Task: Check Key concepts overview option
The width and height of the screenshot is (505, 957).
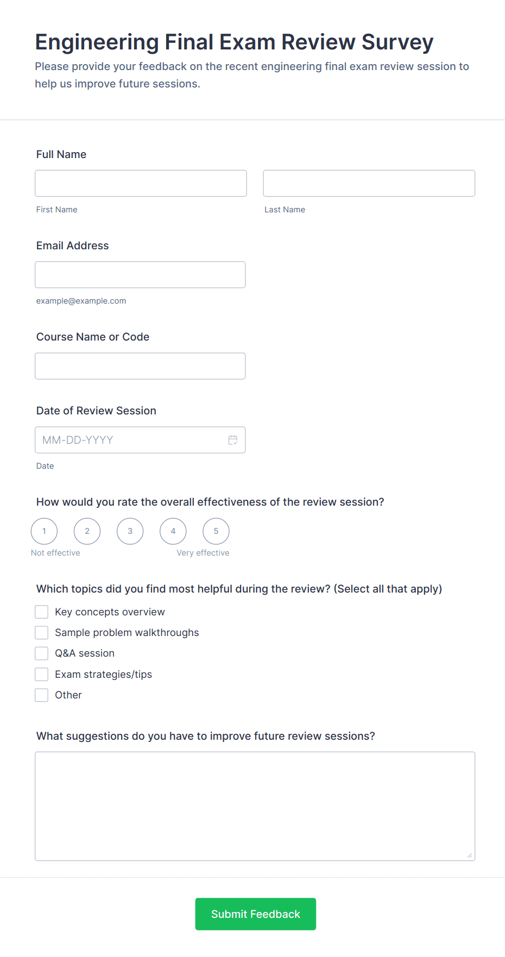Action: pyautogui.click(x=42, y=612)
